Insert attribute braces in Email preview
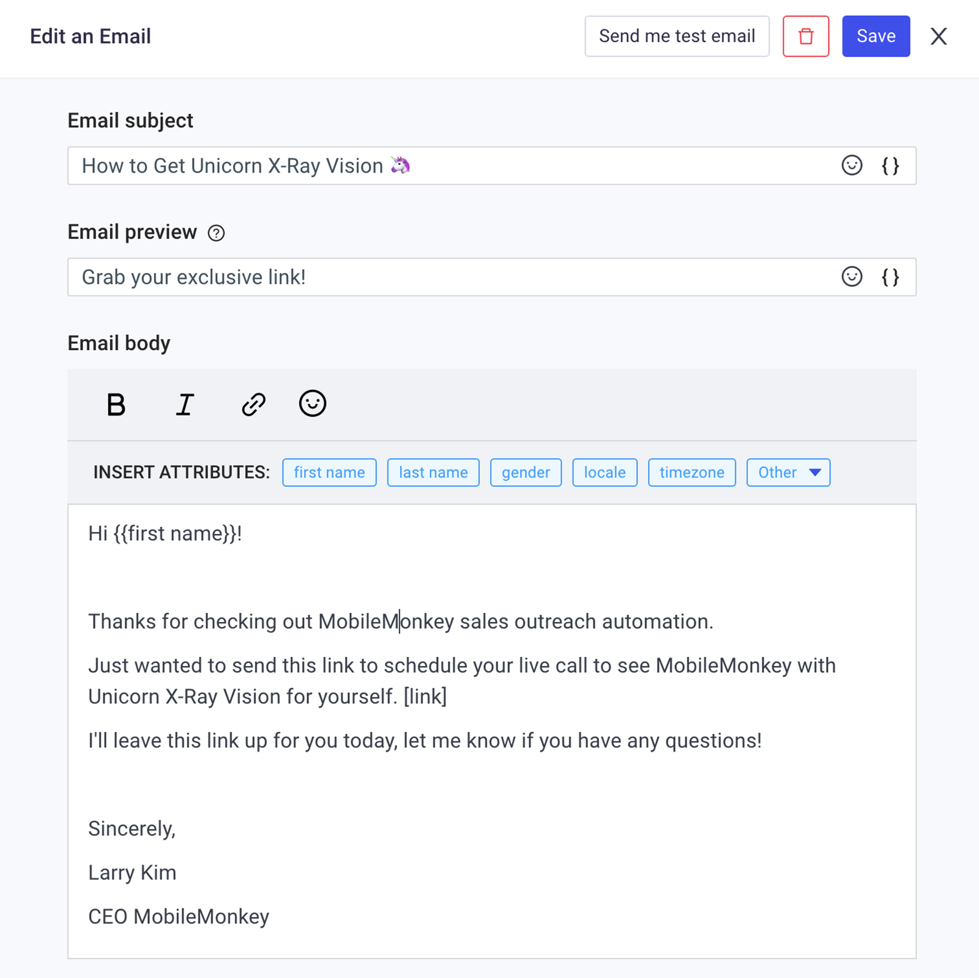 click(x=890, y=277)
